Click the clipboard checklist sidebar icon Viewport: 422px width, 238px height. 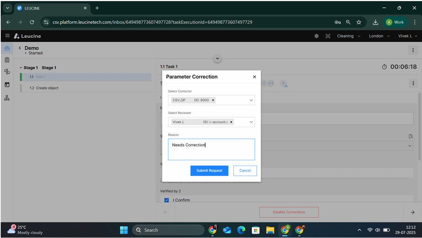(7, 60)
